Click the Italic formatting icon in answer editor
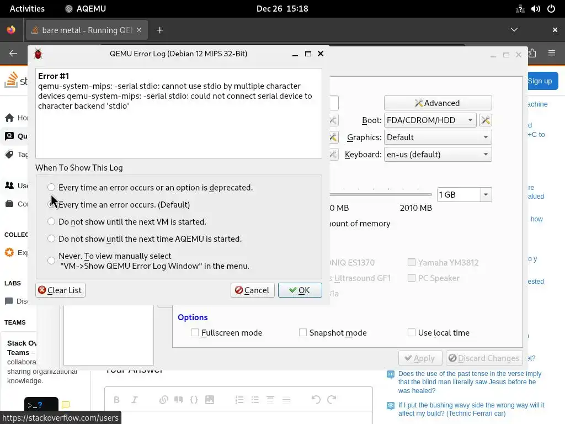565x424 pixels. click(135, 400)
